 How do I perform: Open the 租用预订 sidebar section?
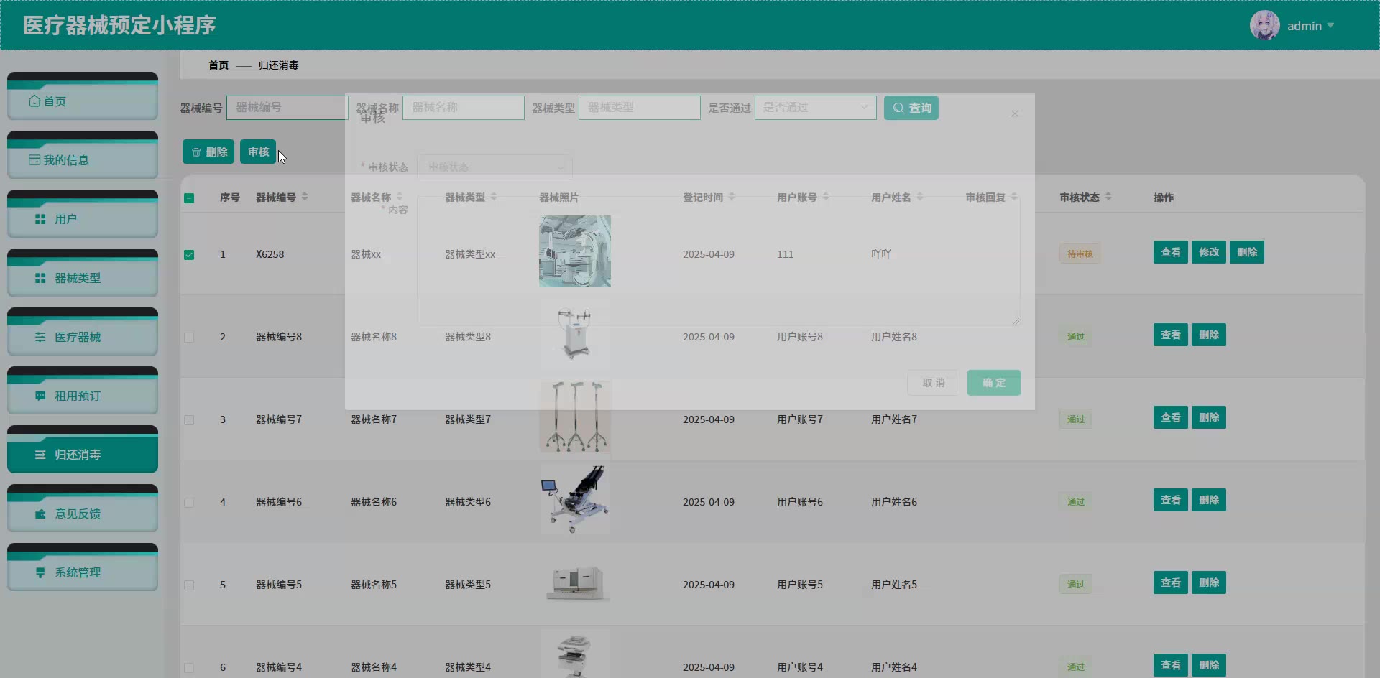pyautogui.click(x=83, y=391)
